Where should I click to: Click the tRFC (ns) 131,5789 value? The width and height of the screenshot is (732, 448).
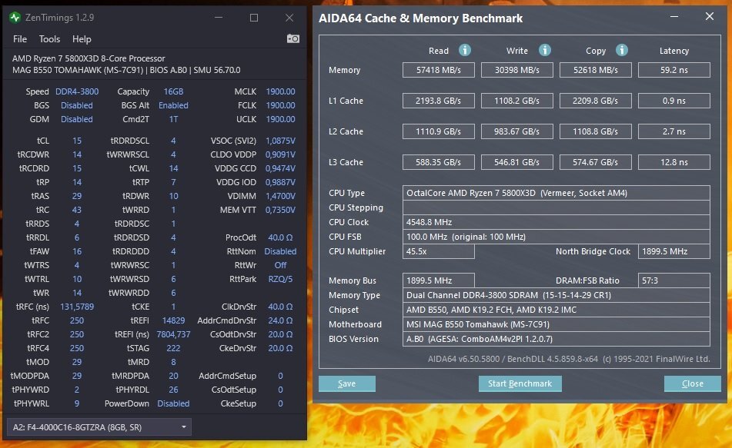(77, 307)
